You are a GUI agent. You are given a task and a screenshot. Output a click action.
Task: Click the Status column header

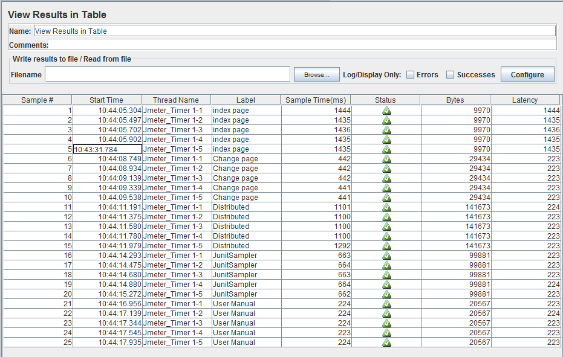pos(385,100)
